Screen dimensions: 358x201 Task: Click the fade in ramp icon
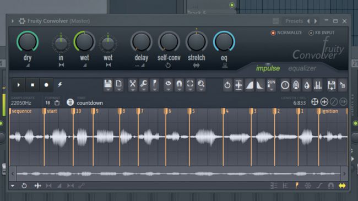249,85
